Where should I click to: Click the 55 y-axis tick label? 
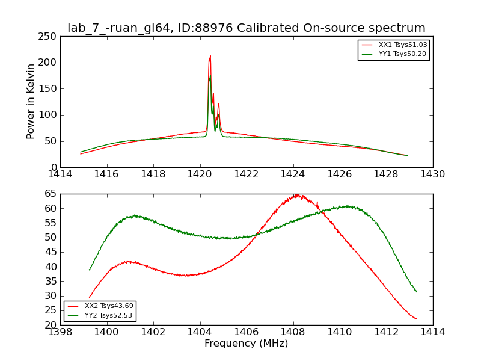(51, 223)
